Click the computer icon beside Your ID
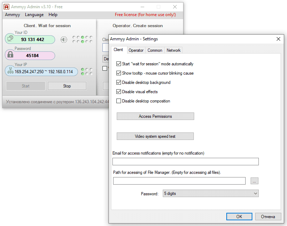This screenshot has width=287, height=226. (x=10, y=39)
